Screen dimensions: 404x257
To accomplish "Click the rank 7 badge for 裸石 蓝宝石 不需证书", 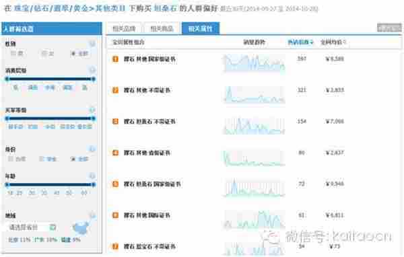I will [x=115, y=246].
